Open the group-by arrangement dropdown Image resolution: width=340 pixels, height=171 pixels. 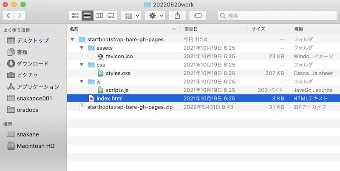click(x=131, y=16)
